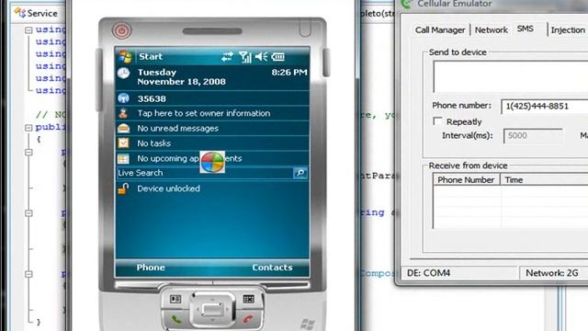Tap the clock icon beside Tuesday
The image size is (588, 331).
123,74
